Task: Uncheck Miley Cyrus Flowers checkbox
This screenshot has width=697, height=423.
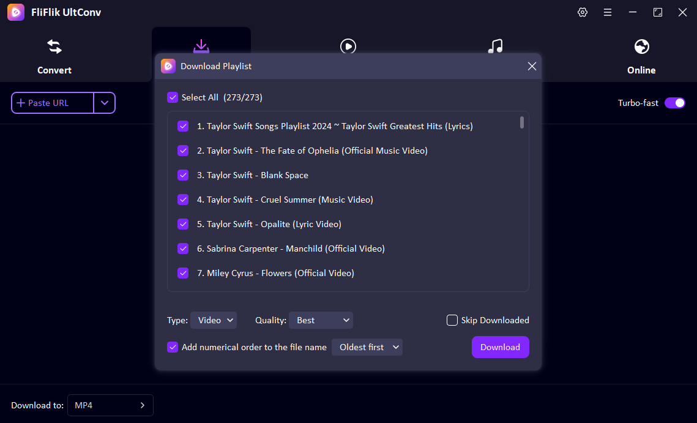Action: (x=183, y=273)
